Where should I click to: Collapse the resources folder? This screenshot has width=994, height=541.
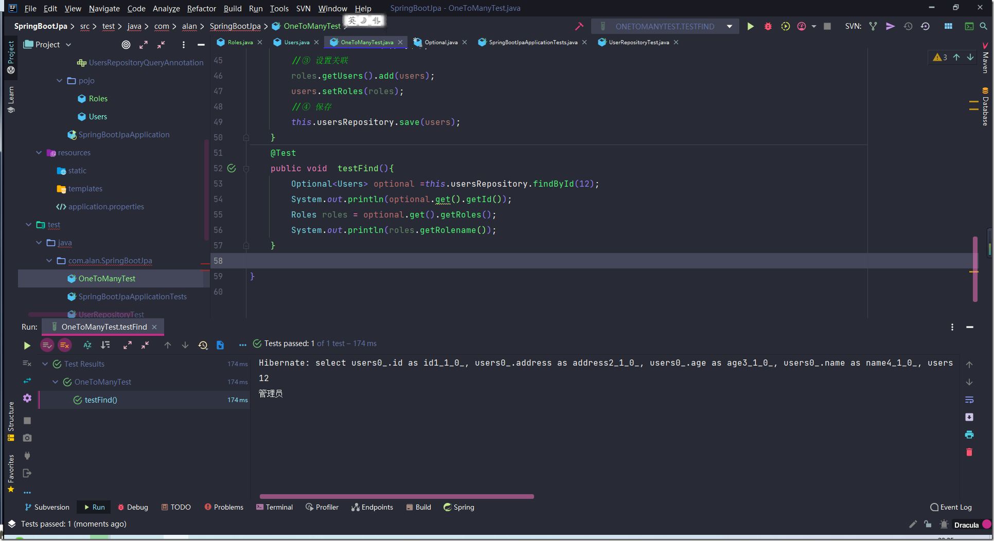click(x=39, y=153)
